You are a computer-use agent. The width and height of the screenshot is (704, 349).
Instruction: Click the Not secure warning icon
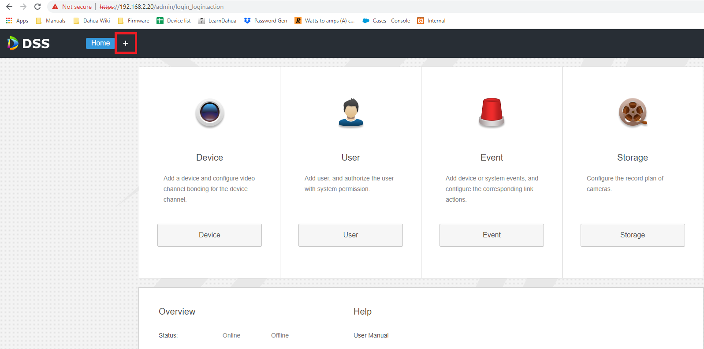coord(55,7)
